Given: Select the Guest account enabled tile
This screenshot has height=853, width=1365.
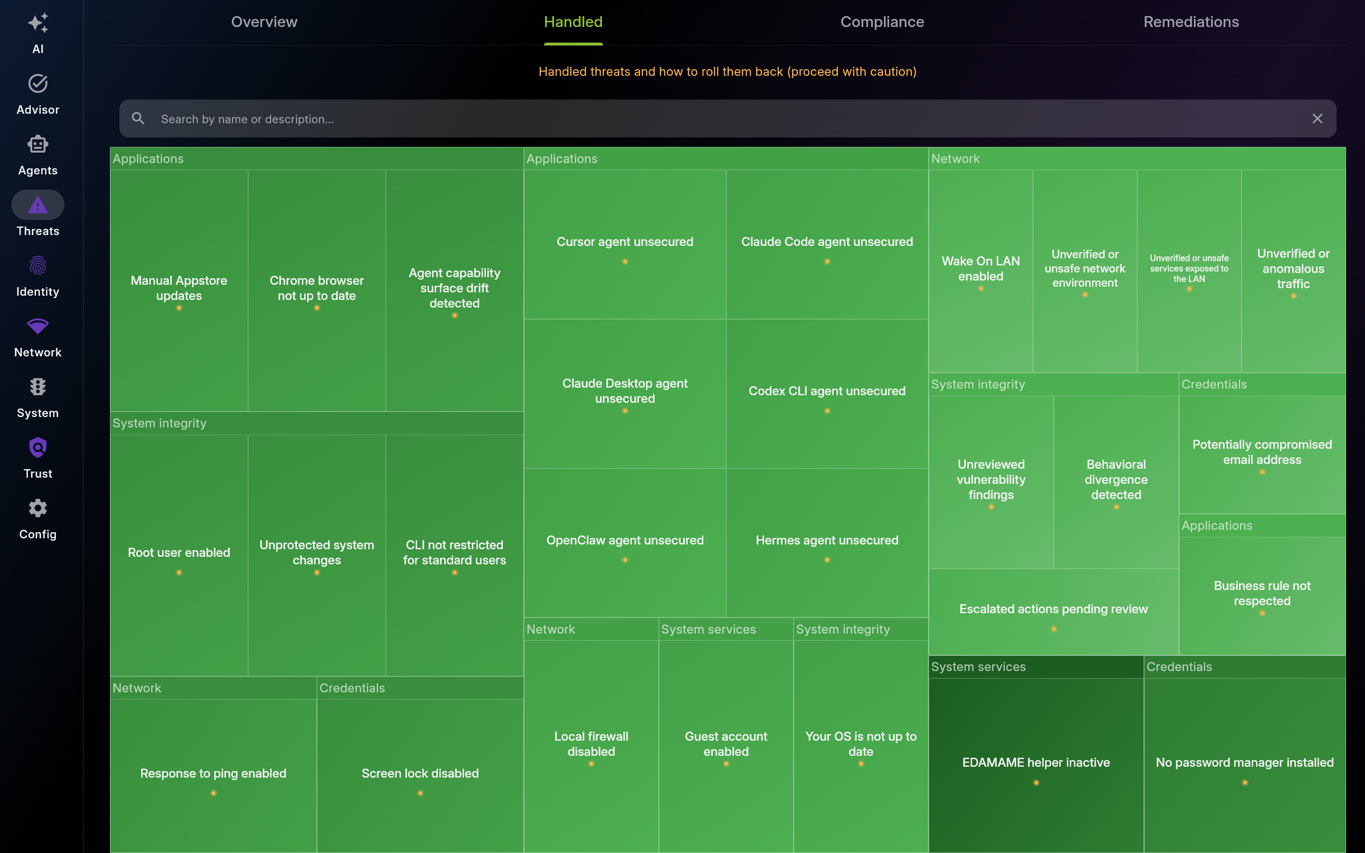Looking at the screenshot, I should tap(726, 746).
